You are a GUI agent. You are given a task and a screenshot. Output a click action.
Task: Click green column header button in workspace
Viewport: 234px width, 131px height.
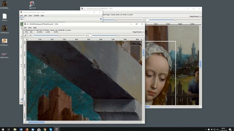pos(22,24)
